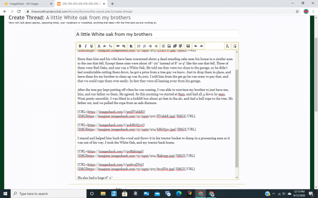The height and width of the screenshot is (198, 318).
Task: Insert media via toolbar
Action: 174,46
